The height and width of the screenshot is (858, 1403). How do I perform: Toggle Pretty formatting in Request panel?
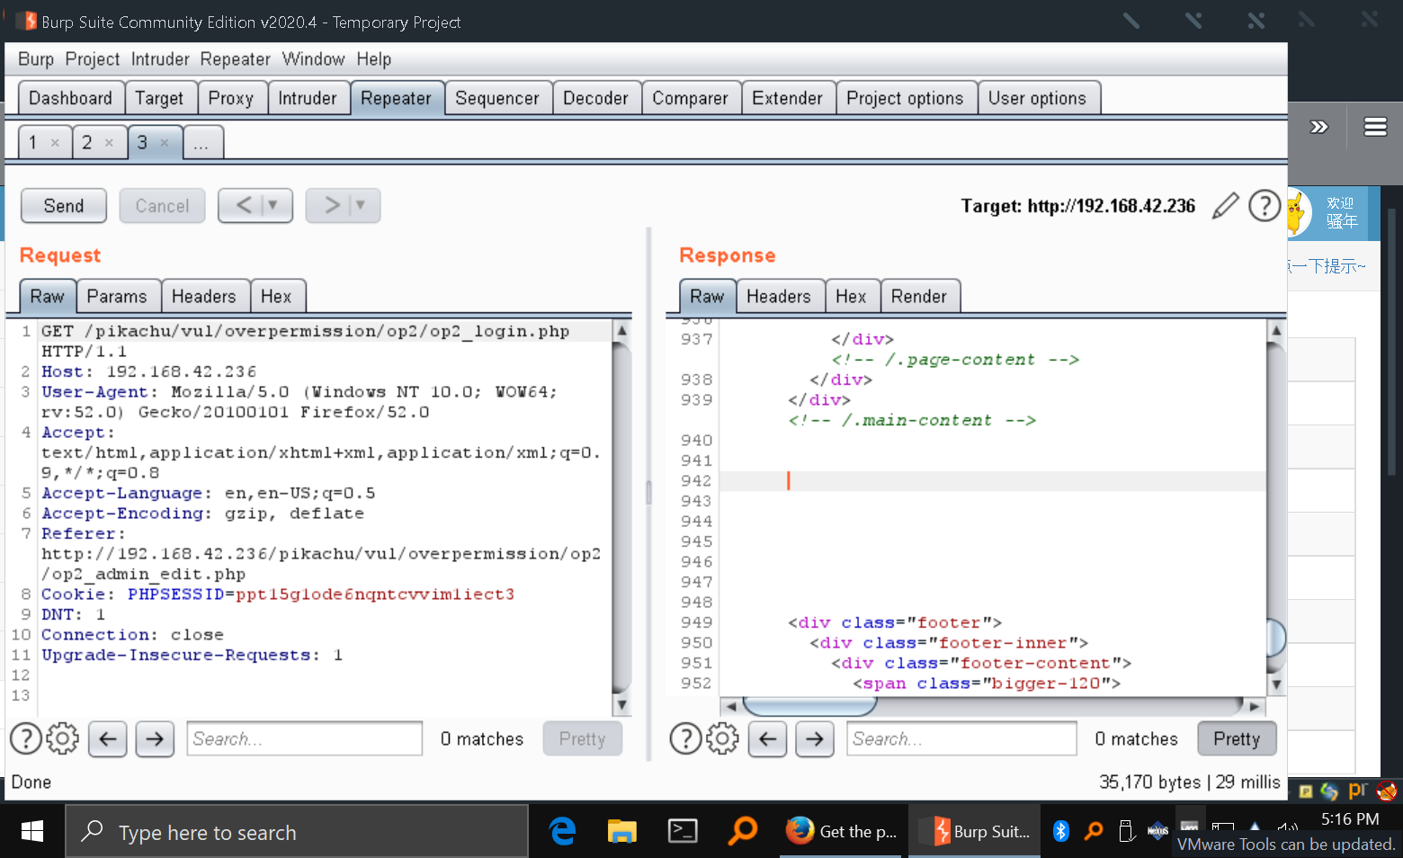pyautogui.click(x=582, y=739)
